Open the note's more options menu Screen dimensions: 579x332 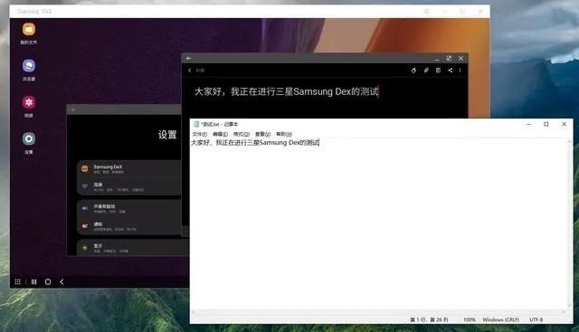[x=460, y=71]
